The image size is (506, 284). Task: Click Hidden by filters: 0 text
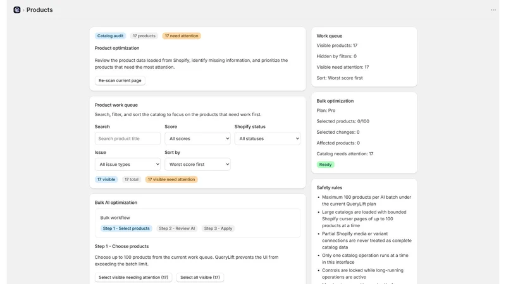tap(336, 56)
